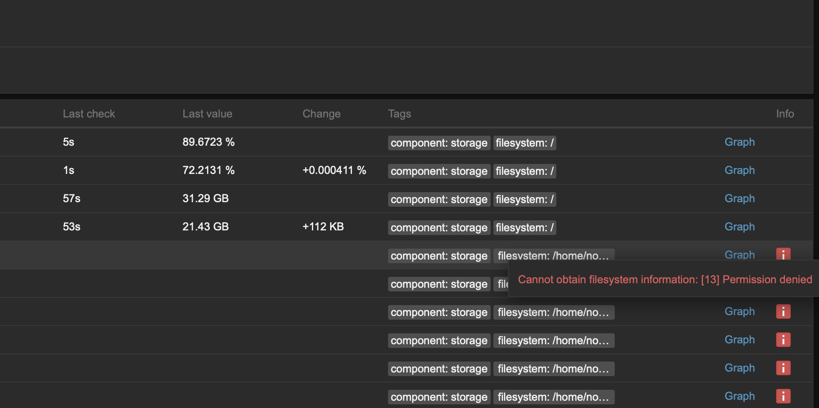Click the "component: storage" tag in the 21.43 GB row
Image resolution: width=819 pixels, height=408 pixels.
(439, 228)
